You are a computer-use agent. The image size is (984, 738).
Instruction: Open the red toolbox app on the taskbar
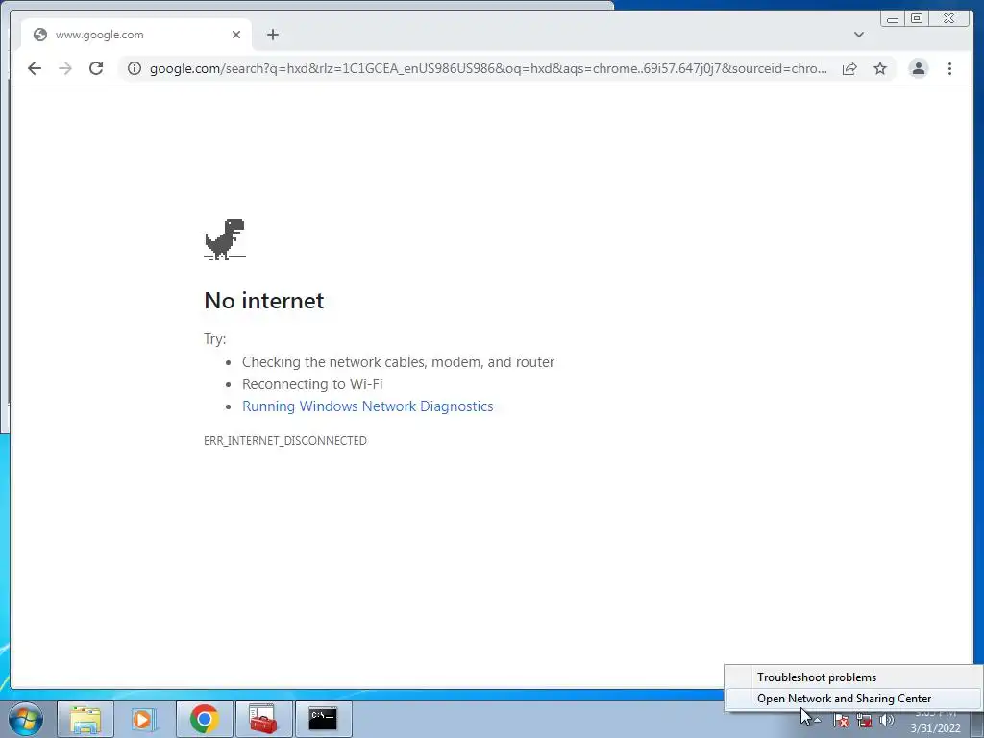(263, 719)
